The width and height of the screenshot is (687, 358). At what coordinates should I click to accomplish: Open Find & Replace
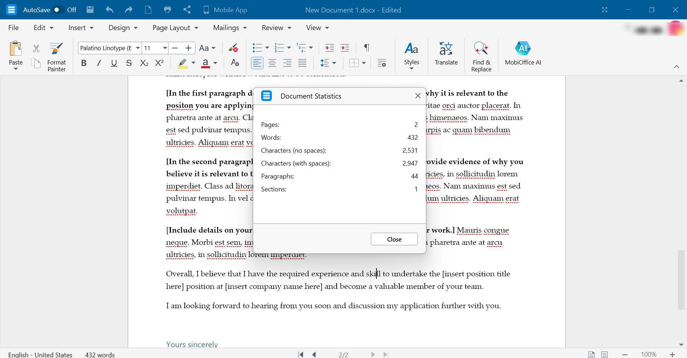pos(481,57)
